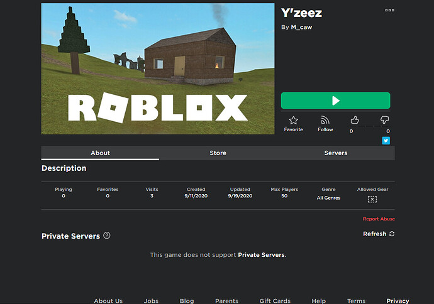This screenshot has height=304, width=434.
Task: Click the Private Servers section heading
Action: click(70, 236)
